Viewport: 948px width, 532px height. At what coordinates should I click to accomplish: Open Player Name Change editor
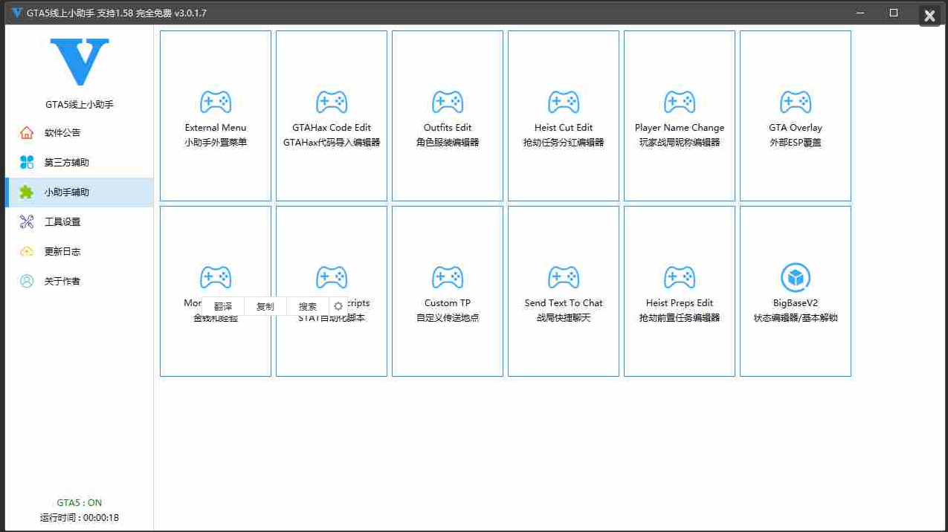(x=680, y=116)
